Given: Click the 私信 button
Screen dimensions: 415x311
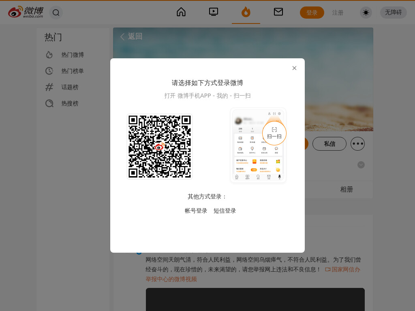Looking at the screenshot, I should tap(329, 144).
